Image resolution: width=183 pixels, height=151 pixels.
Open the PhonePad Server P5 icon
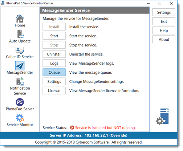tap(20, 102)
